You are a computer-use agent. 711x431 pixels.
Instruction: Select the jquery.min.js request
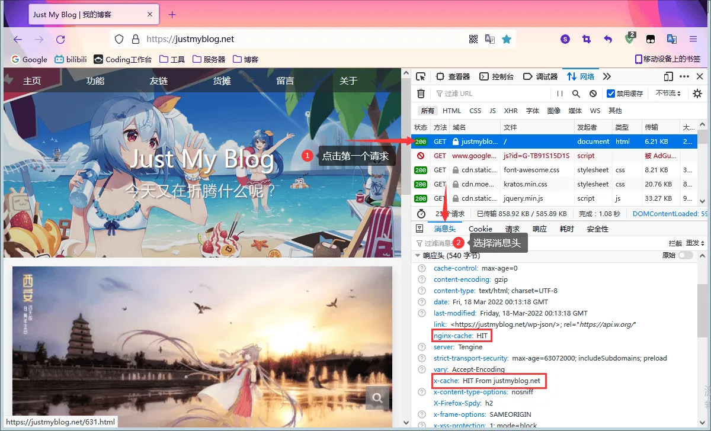click(554, 198)
